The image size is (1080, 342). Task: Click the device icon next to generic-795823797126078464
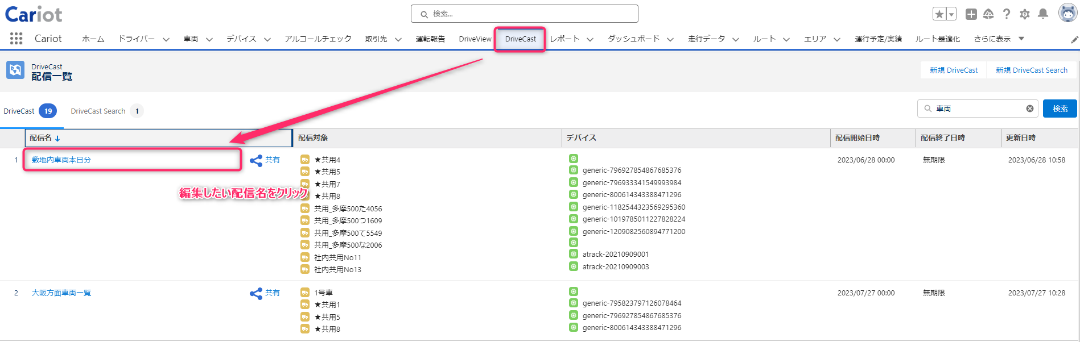pyautogui.click(x=574, y=303)
